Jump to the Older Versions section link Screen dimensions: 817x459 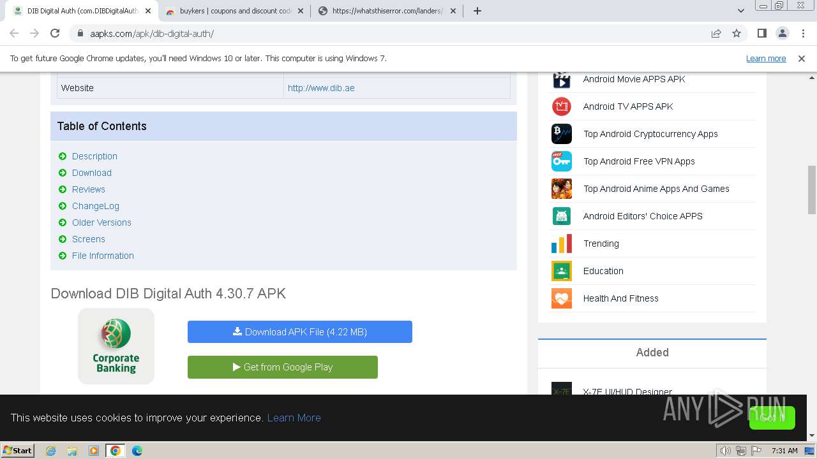coord(101,222)
